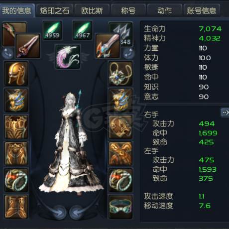Open the 账号信息 tab
The image size is (229, 229).
pos(202,11)
